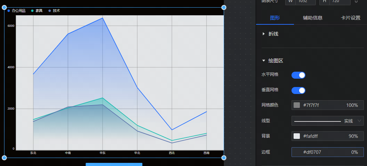This screenshot has width=367, height=166.
Task: Open the 网格颜色 color swatch
Action: pyautogui.click(x=297, y=105)
